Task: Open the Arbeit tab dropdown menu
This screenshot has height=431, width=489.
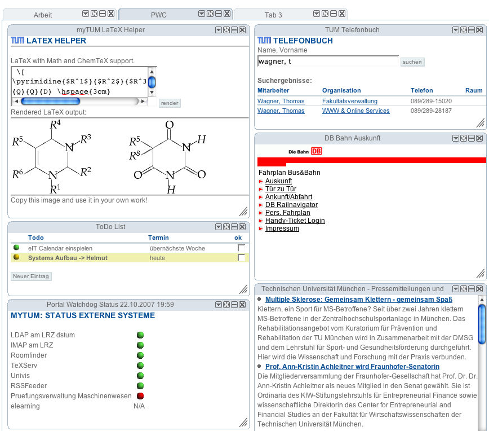Action: (86, 14)
